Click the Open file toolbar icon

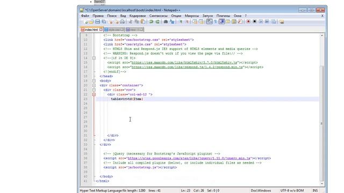pyautogui.click(x=91, y=21)
